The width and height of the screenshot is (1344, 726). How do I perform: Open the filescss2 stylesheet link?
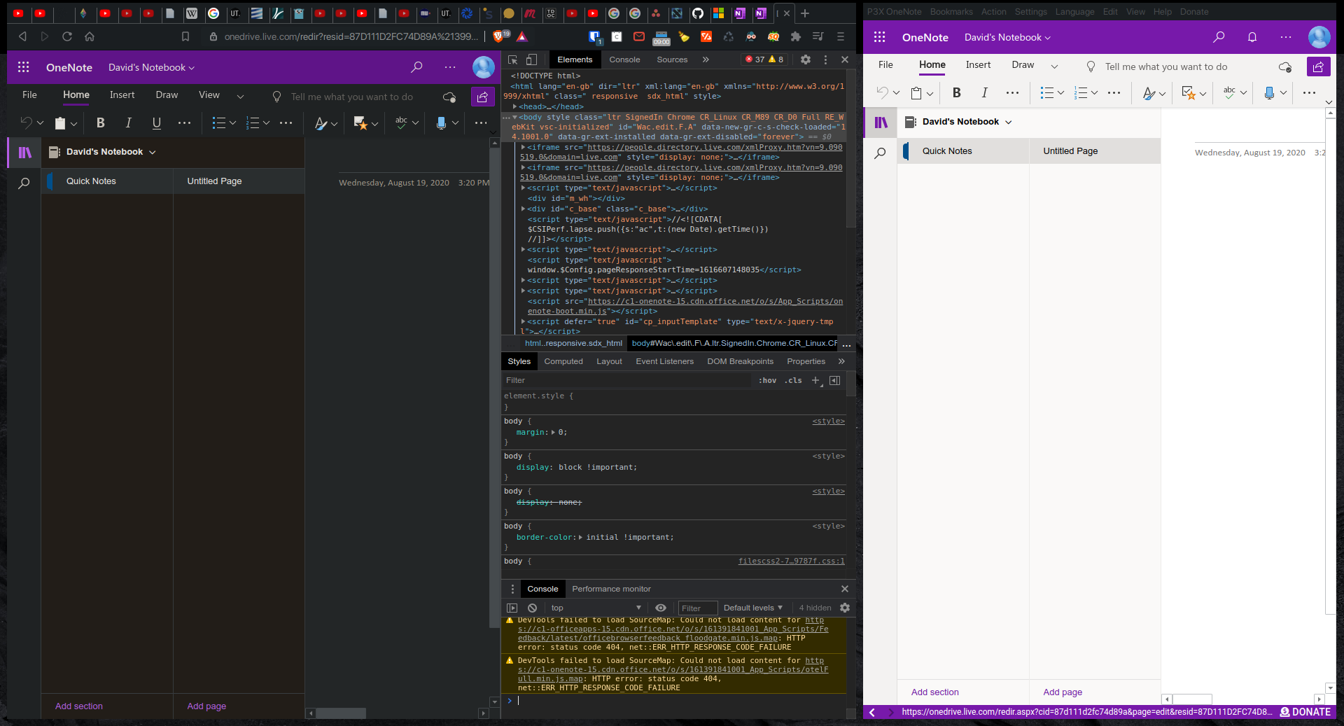point(790,561)
